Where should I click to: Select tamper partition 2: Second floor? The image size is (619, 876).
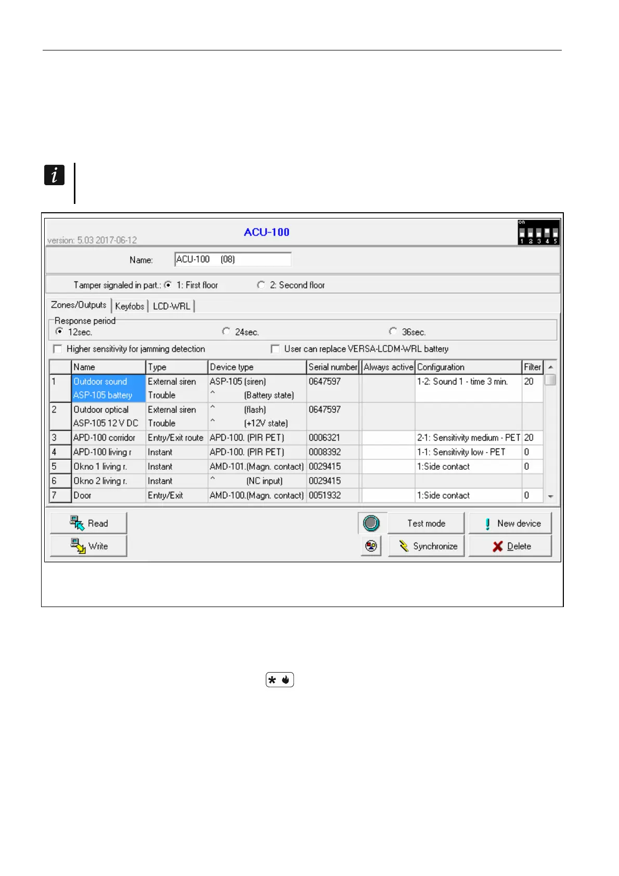pyautogui.click(x=261, y=285)
